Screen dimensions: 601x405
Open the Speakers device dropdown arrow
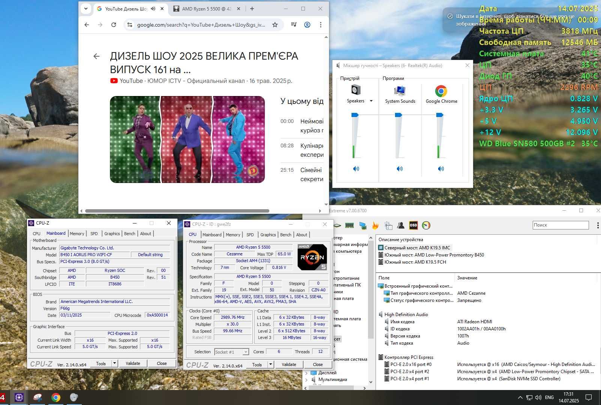coord(371,101)
